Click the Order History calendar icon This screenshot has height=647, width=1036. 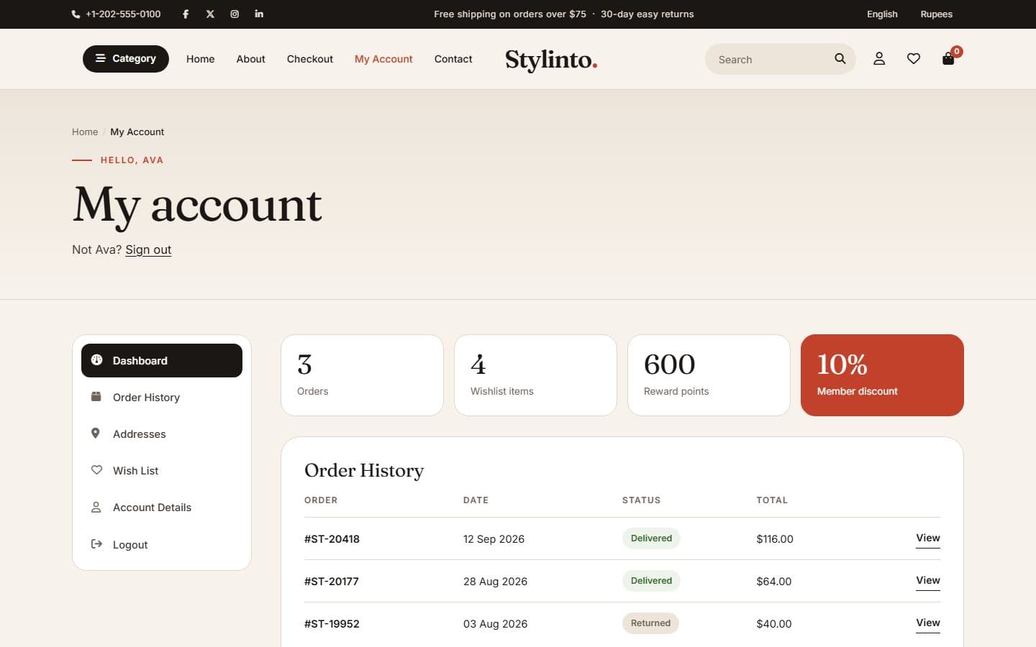(96, 397)
